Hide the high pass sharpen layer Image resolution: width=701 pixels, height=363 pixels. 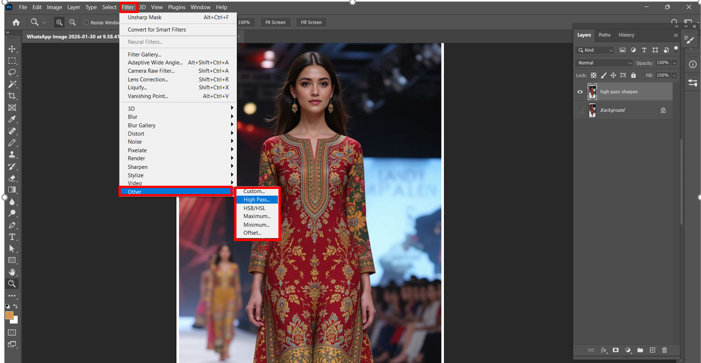pos(580,92)
